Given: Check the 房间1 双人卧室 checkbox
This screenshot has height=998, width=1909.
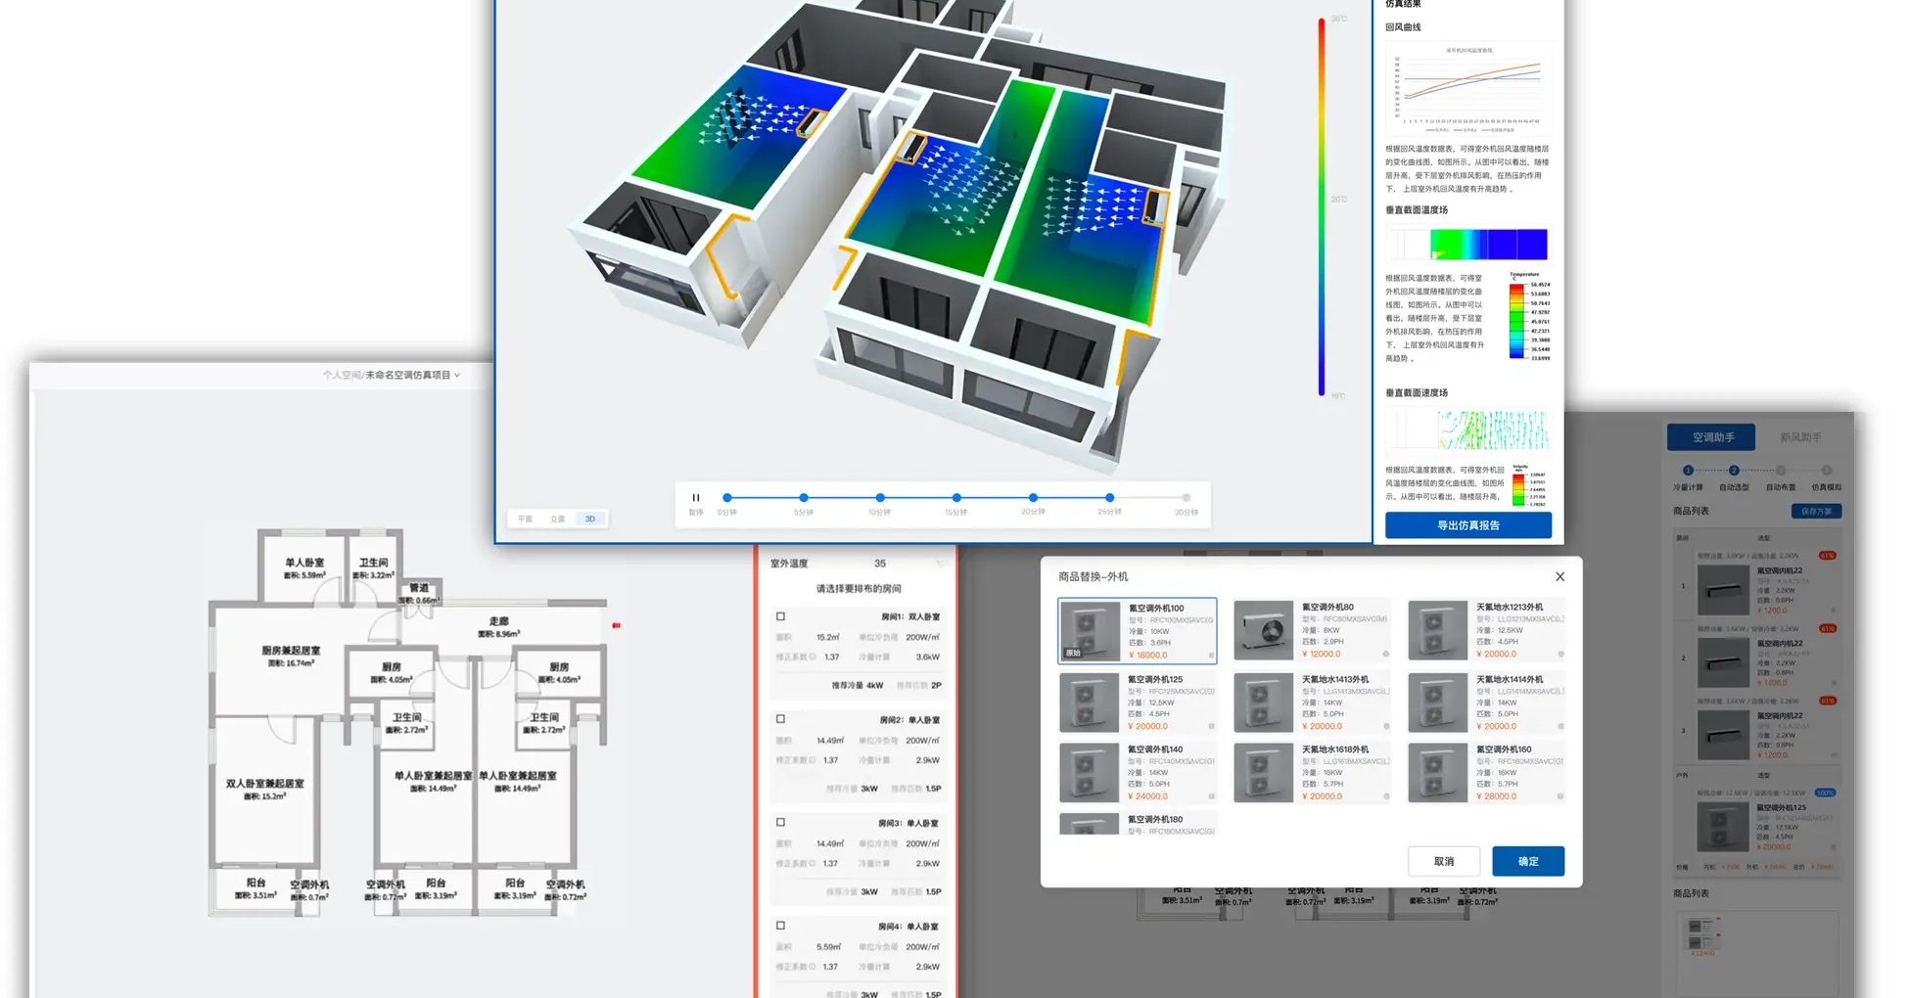Looking at the screenshot, I should pyautogui.click(x=780, y=616).
